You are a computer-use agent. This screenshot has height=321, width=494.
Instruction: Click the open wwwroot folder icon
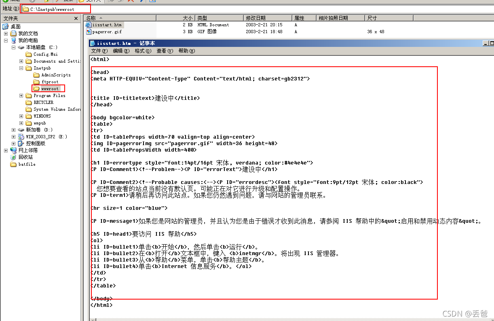click(x=36, y=89)
